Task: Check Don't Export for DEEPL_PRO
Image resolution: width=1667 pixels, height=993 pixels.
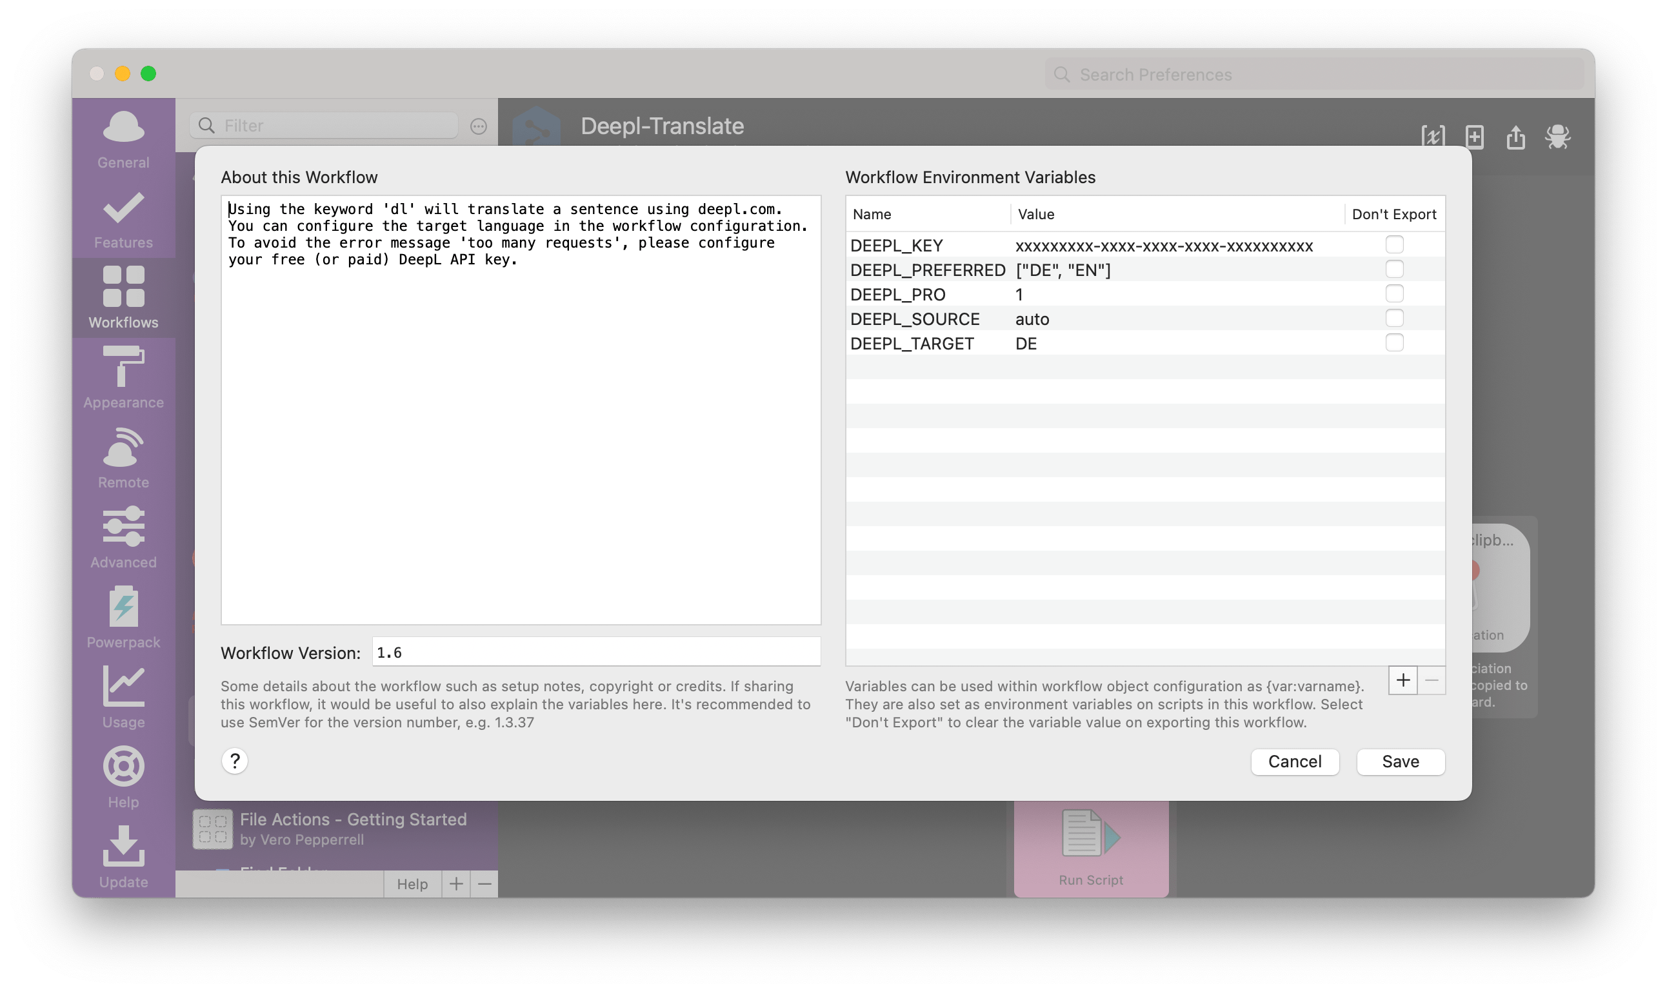Action: coord(1394,294)
